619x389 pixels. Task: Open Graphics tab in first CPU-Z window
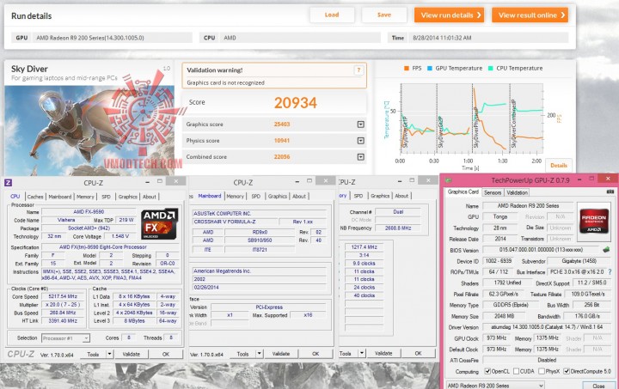(128, 197)
